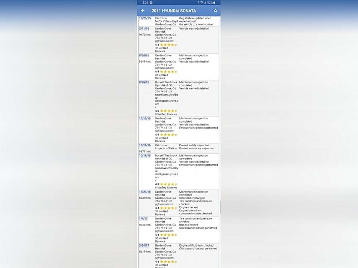Click 'Engine checked' in the 11/21/16 entry

coord(189,207)
